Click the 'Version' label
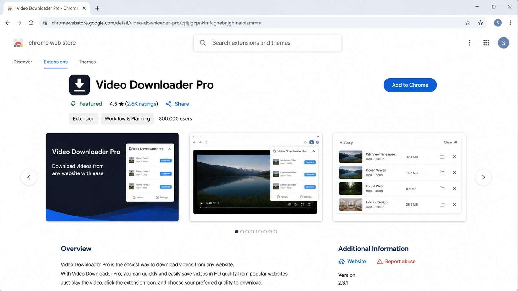 click(x=347, y=275)
